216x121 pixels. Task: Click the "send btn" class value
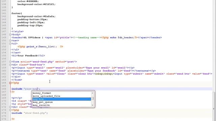[182, 74]
